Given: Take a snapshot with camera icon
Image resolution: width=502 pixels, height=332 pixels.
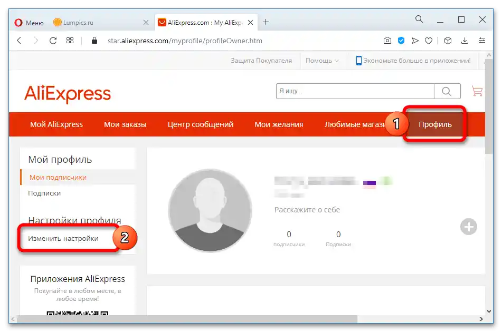Looking at the screenshot, I should [387, 41].
